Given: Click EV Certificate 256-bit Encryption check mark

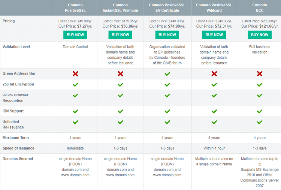Looking at the screenshot, I should pos(167,85).
